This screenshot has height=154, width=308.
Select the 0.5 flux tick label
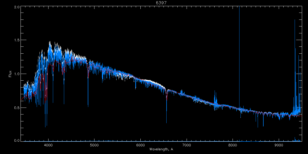pyautogui.click(x=17, y=108)
